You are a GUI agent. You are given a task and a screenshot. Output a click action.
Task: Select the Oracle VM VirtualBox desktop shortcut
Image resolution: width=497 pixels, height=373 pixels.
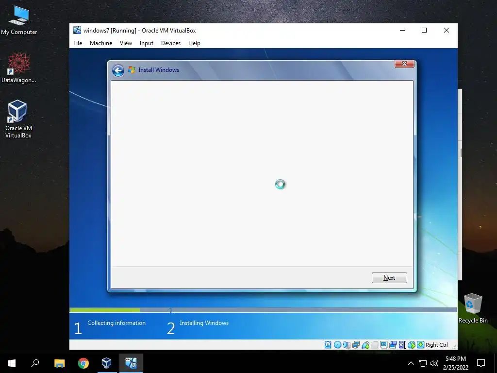tap(18, 119)
